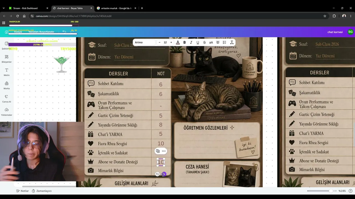Open the text spacing options
This screenshot has height=199, width=355.
coord(232,42)
